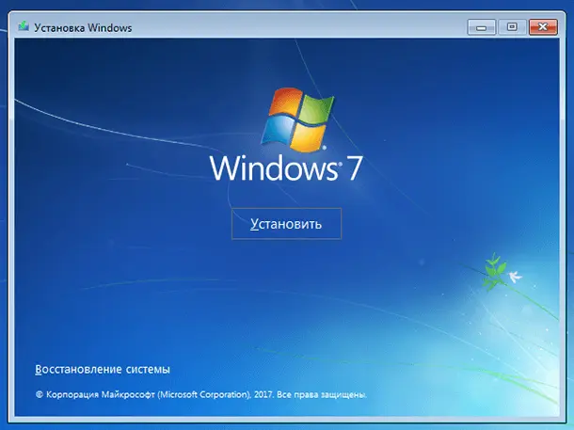Click the copyright symbol at bottom
This screenshot has height=430, width=574.
coord(39,395)
